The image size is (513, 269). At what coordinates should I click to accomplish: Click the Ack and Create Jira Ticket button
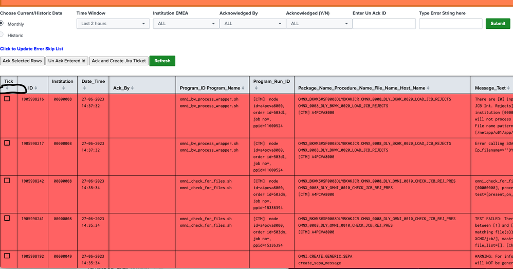tap(119, 61)
